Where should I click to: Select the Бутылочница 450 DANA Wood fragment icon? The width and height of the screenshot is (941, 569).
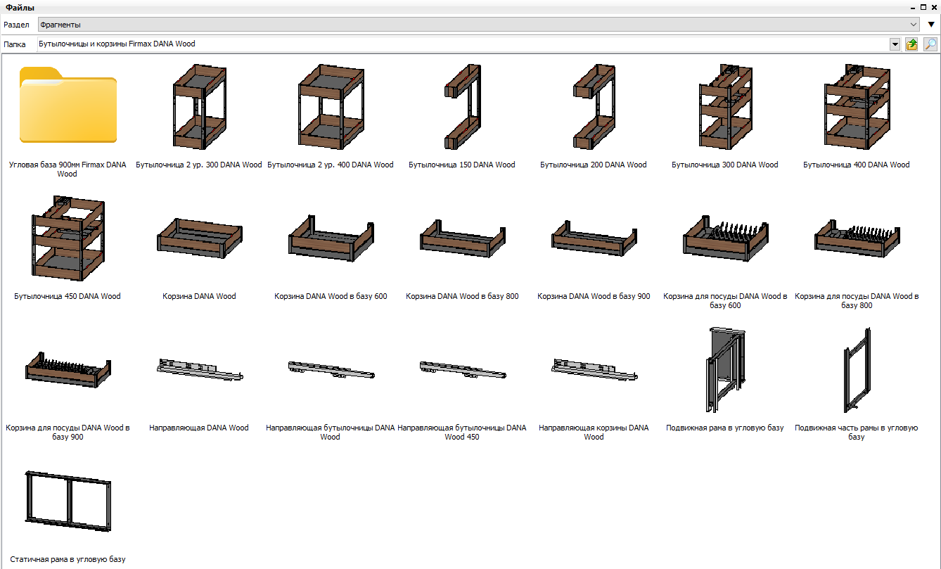tap(68, 238)
